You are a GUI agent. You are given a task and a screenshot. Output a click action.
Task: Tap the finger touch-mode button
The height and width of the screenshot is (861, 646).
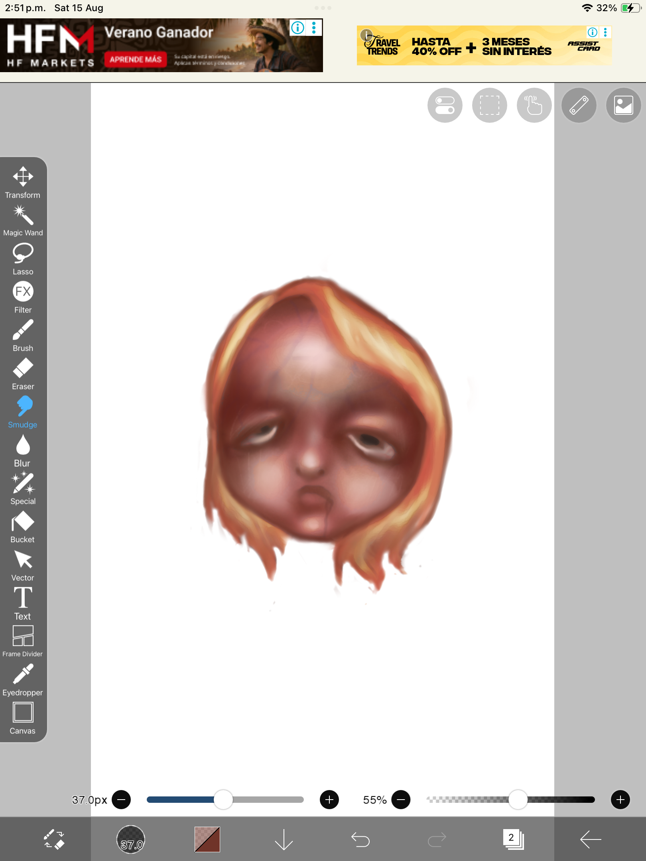tap(534, 105)
